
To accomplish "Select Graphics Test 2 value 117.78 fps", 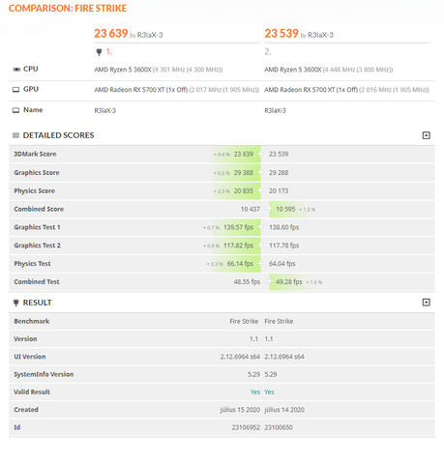I will coord(284,246).
